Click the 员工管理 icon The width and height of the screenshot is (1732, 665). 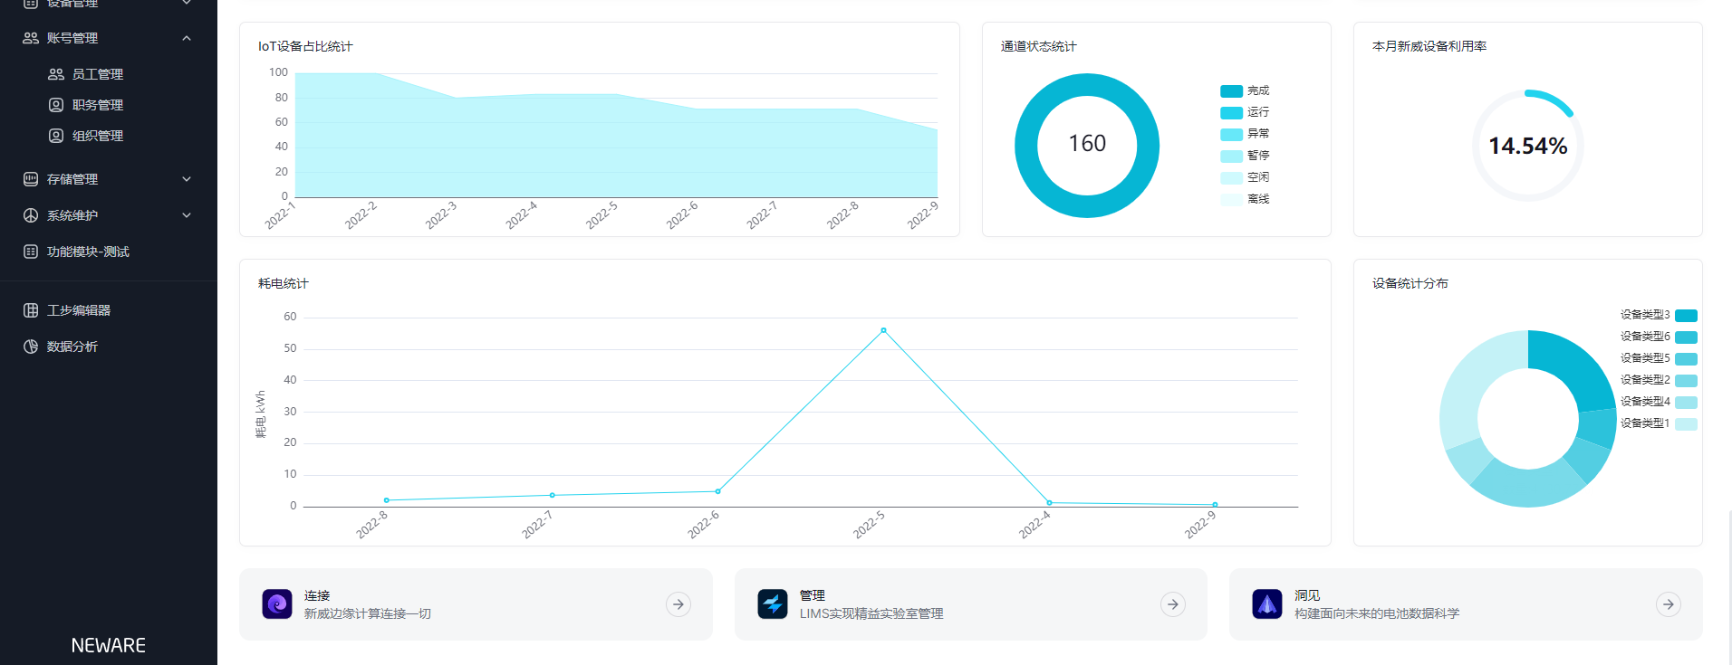[56, 74]
